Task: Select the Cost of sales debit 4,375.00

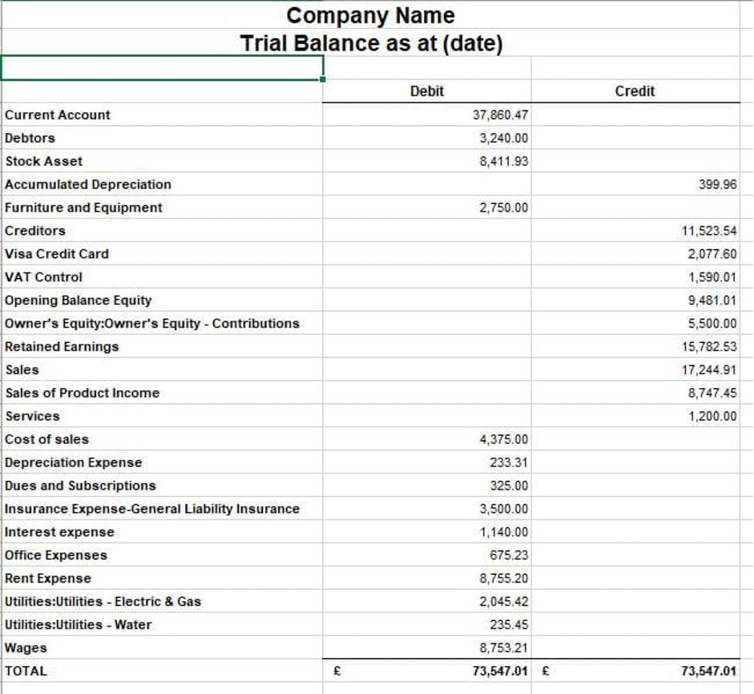Action: tap(503, 439)
